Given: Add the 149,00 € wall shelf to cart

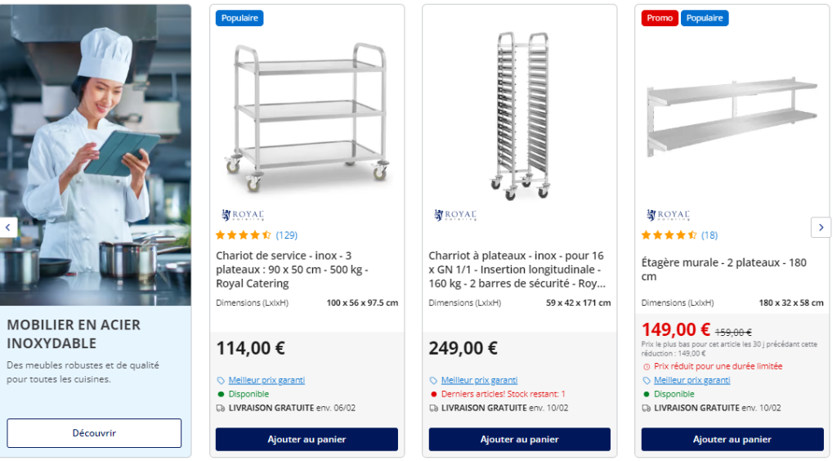Looking at the screenshot, I should [732, 439].
